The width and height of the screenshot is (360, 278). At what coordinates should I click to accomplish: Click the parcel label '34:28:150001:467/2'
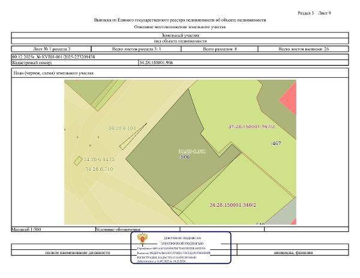(251, 126)
